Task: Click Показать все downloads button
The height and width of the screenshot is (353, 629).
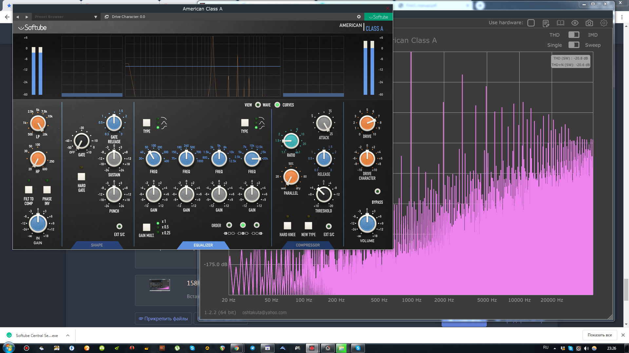Action: (600, 335)
